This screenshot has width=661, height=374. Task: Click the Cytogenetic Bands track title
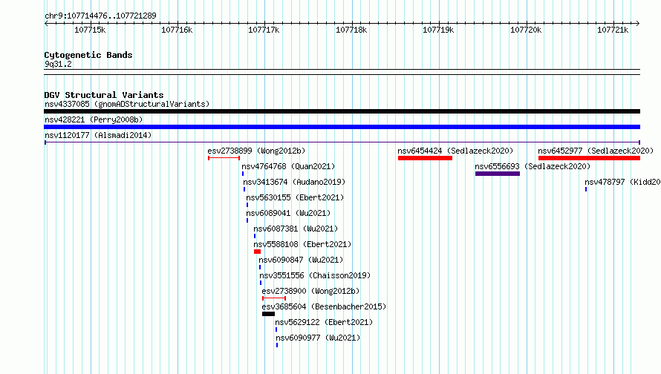tap(88, 55)
